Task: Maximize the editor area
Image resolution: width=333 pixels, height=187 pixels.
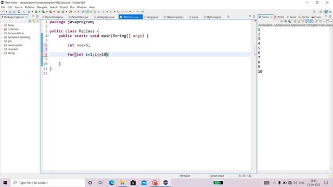Action: coord(254,17)
